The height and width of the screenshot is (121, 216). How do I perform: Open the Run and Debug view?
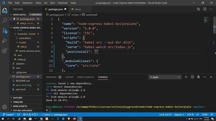pos(4,41)
